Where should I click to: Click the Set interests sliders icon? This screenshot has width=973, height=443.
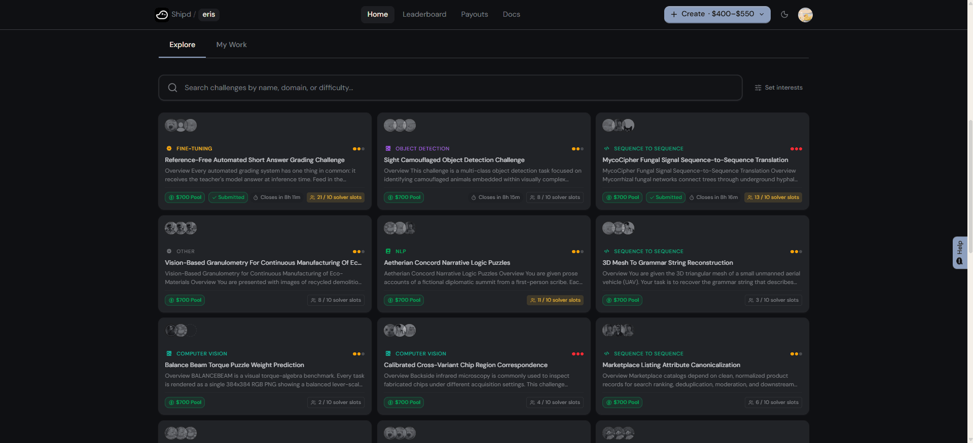pos(758,88)
